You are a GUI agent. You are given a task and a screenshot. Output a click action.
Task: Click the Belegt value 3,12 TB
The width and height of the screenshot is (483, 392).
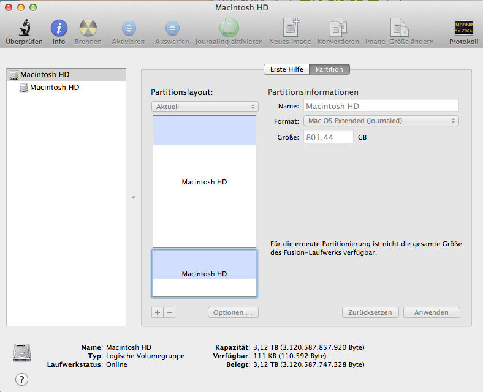pos(309,364)
